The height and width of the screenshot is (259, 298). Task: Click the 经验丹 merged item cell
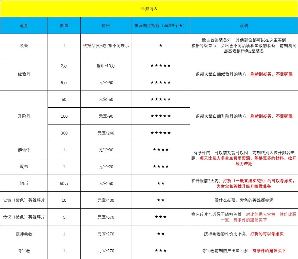(24, 74)
